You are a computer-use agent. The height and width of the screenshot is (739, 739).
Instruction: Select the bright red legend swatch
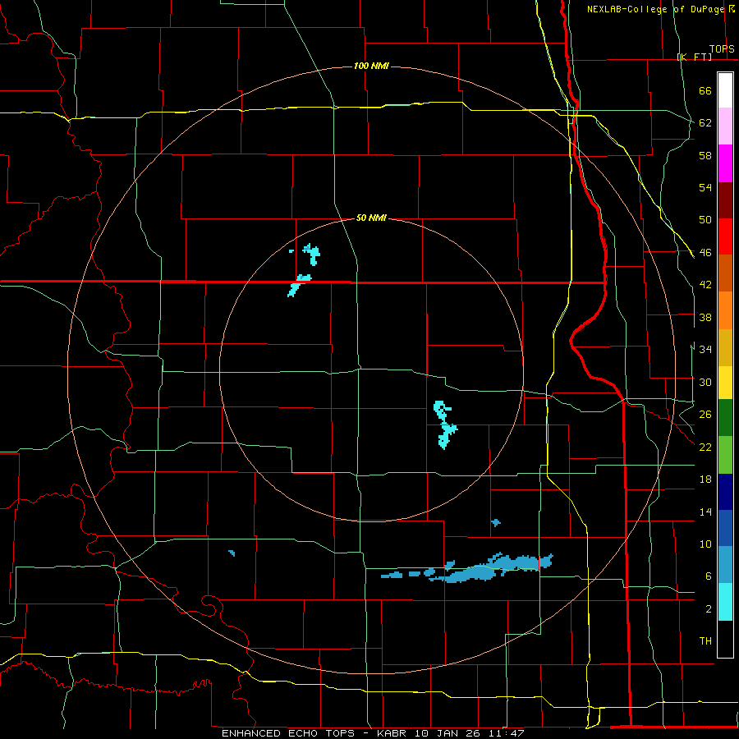[x=725, y=236]
